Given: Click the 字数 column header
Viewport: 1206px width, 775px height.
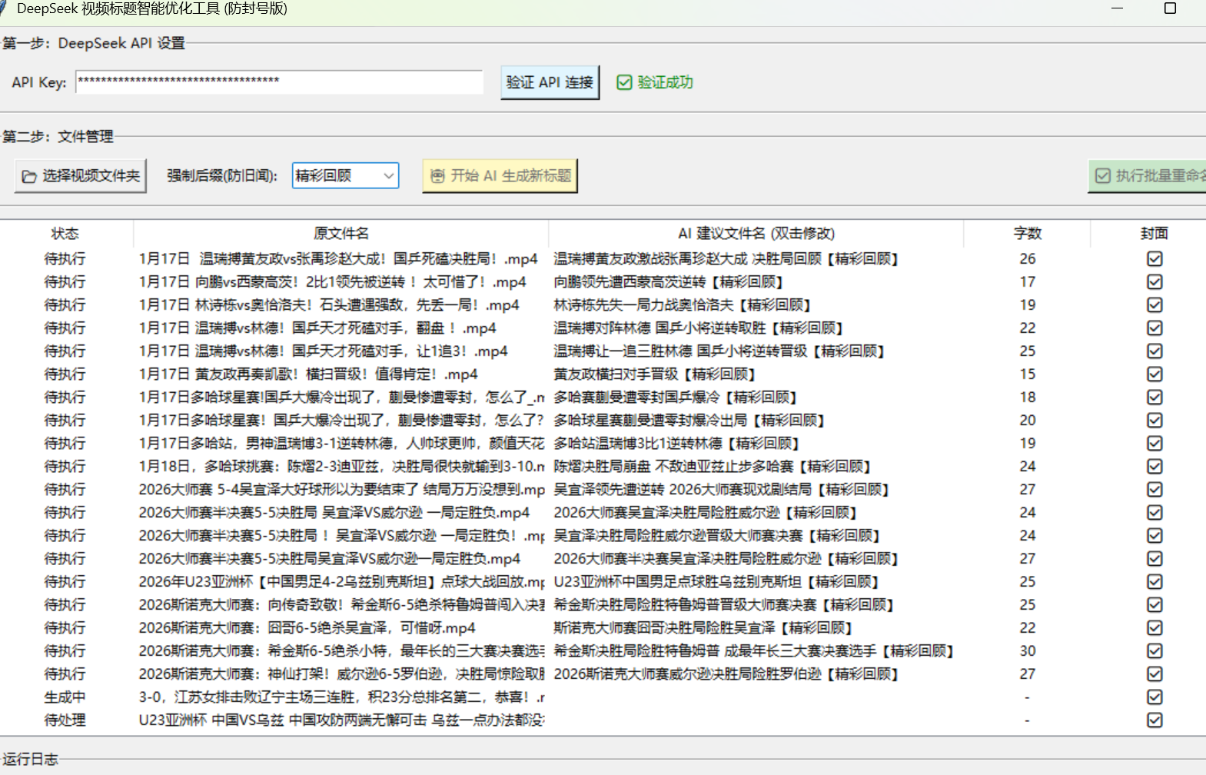Looking at the screenshot, I should click(x=1027, y=233).
